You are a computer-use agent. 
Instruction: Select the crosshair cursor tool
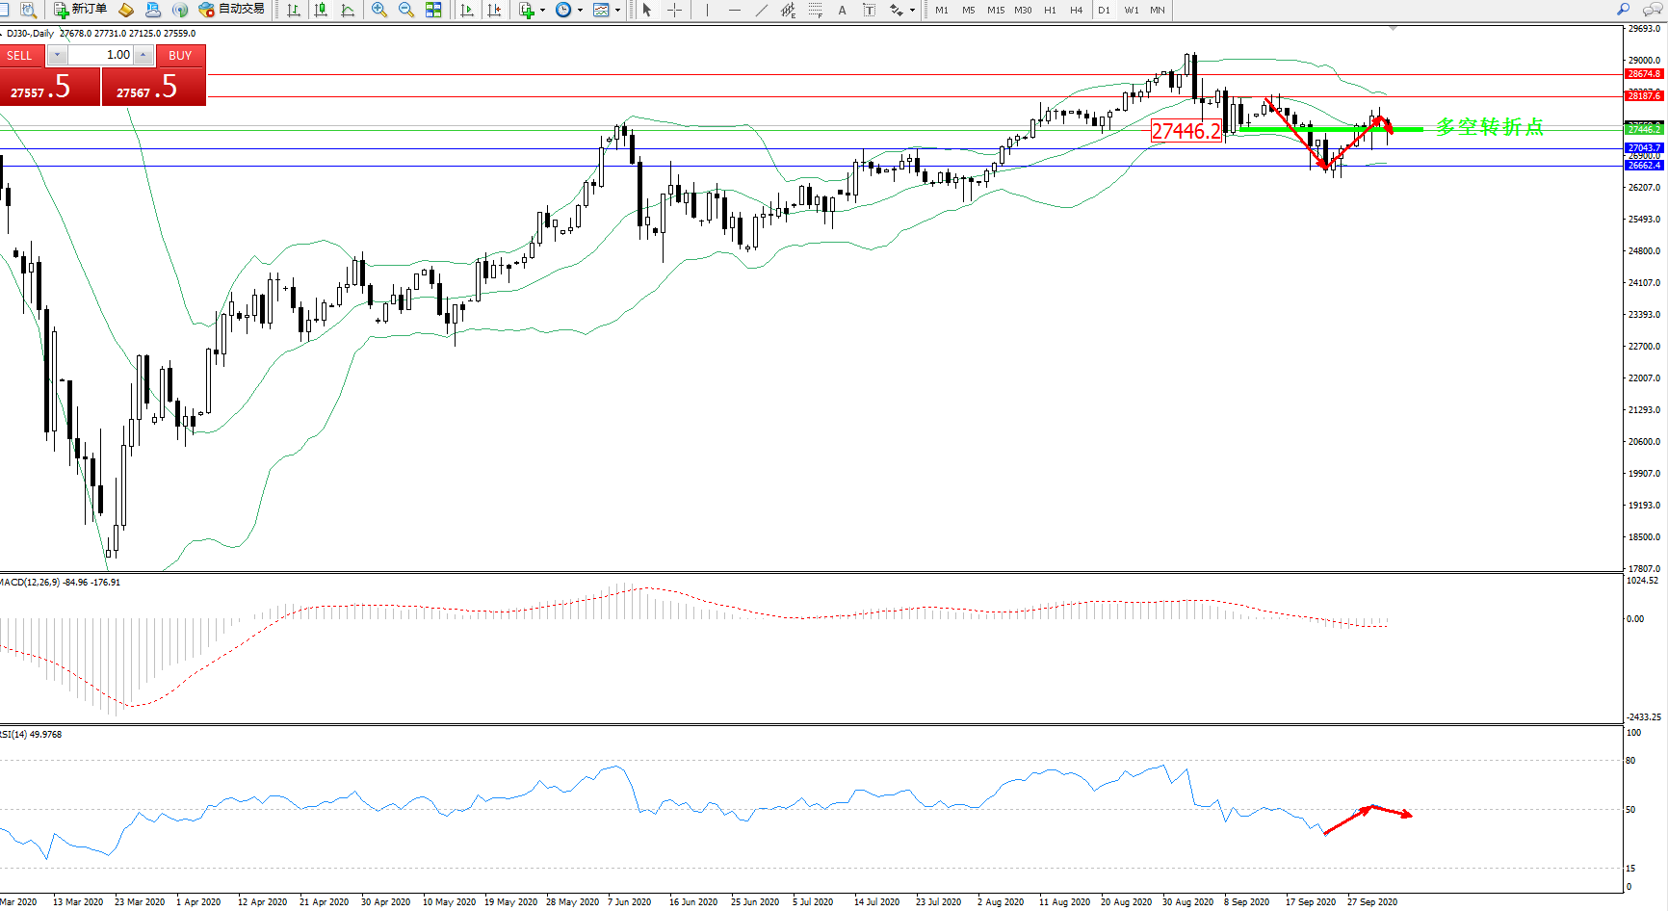click(675, 10)
